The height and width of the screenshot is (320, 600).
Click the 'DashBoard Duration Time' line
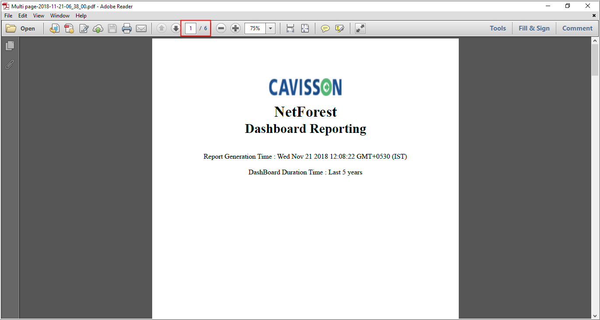point(305,172)
